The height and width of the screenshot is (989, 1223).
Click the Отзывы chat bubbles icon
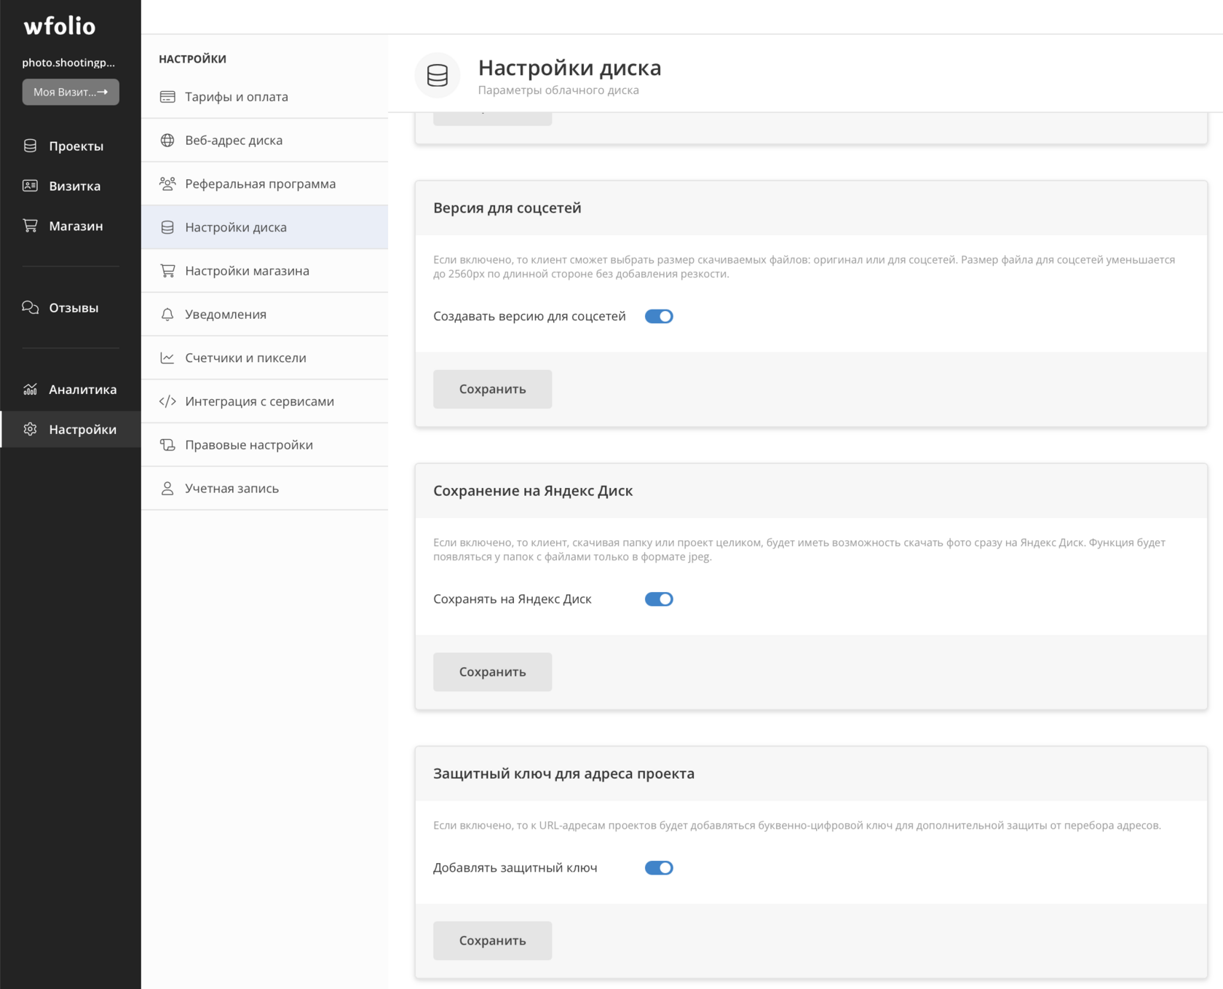pyautogui.click(x=30, y=307)
